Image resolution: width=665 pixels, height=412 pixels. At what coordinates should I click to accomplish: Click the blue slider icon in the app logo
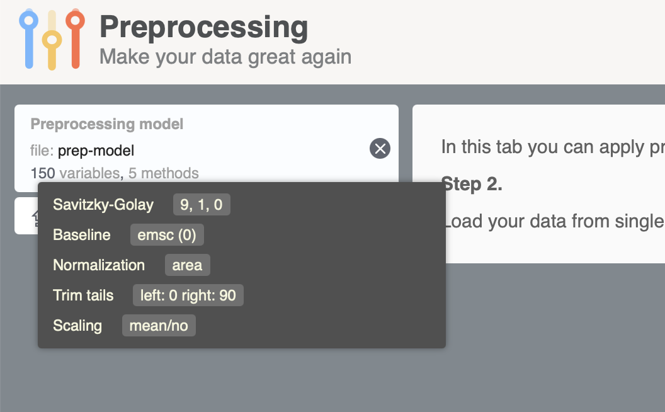click(28, 38)
